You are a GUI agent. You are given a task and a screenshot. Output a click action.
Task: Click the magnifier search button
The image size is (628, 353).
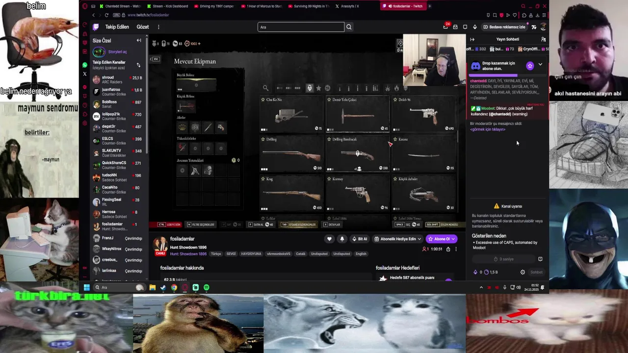(x=349, y=27)
